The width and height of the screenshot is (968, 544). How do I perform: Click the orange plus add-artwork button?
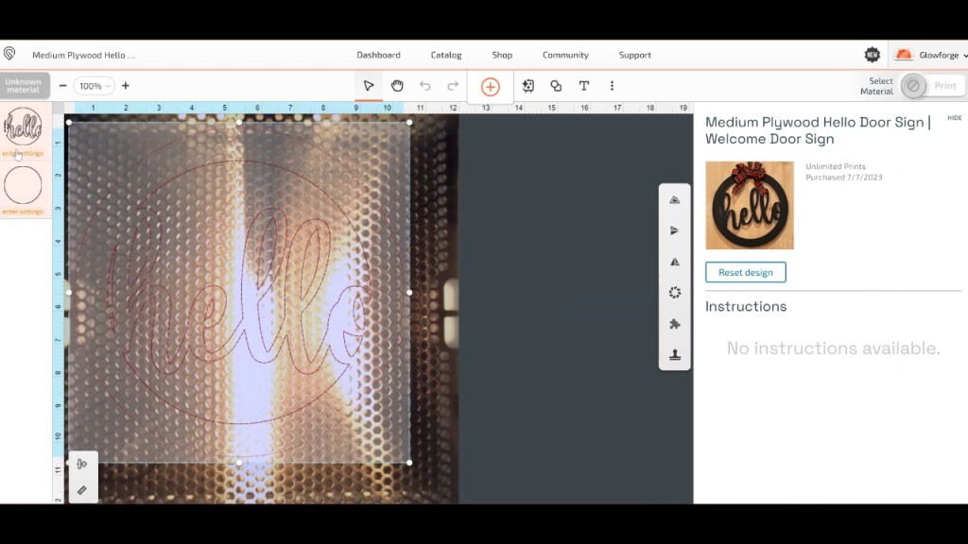[x=490, y=87]
